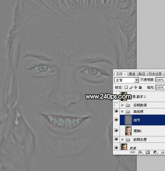Image resolution: width=165 pixels, height=171 pixels.
Task: Collapse the 高低频 group
Action: point(122,112)
